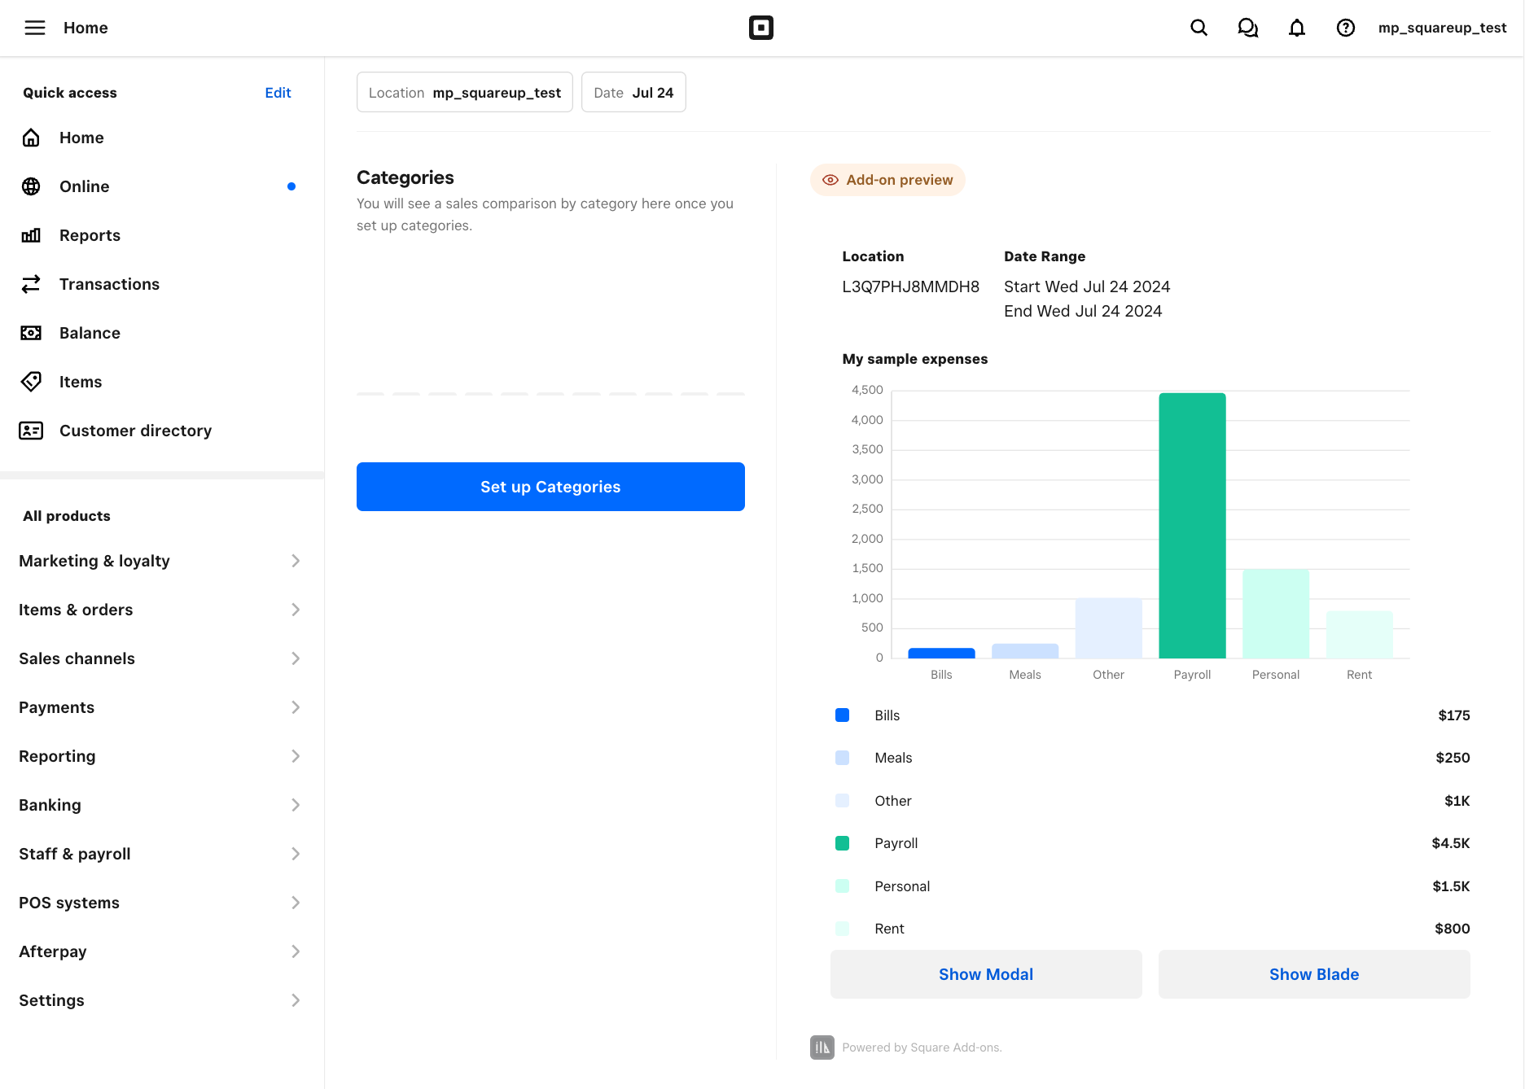Click the Payroll bar in chart
1525x1089 pixels.
(1192, 526)
